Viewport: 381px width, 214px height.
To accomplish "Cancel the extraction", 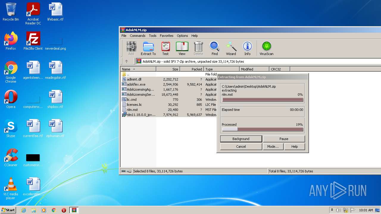I will (x=241, y=147).
